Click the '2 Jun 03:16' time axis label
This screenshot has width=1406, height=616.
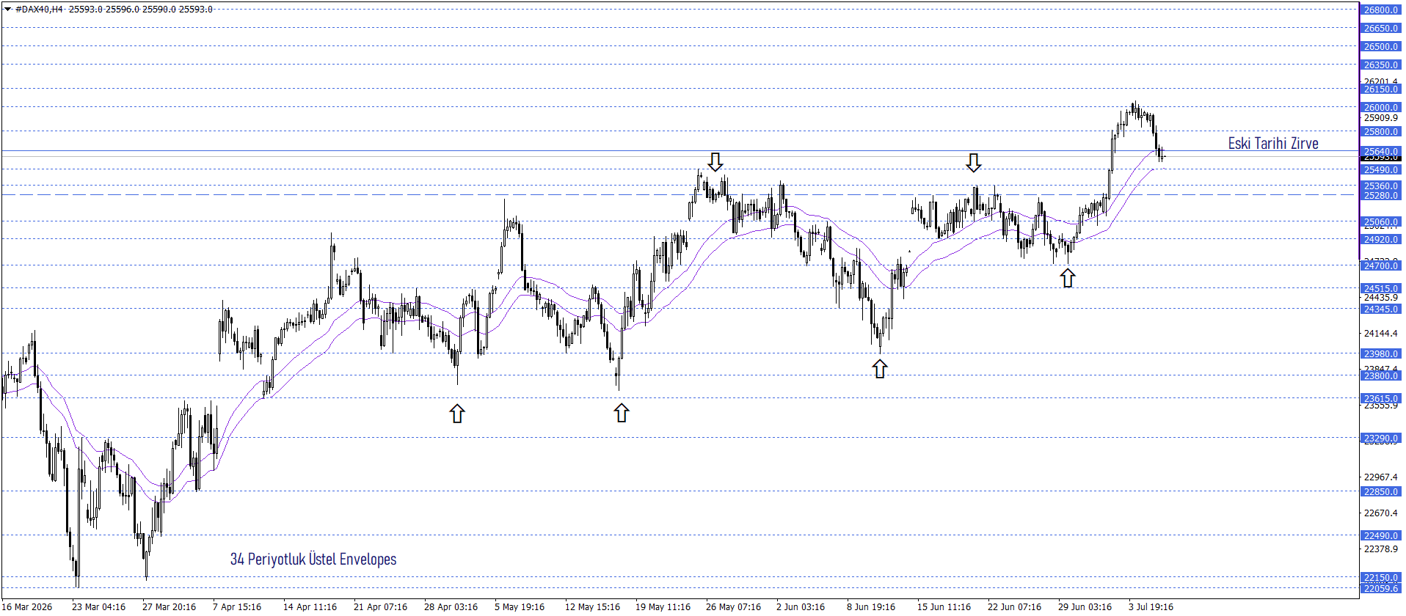point(801,606)
